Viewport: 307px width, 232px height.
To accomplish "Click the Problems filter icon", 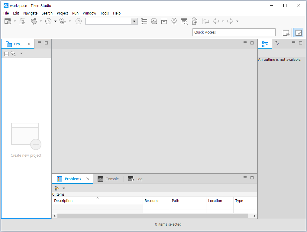I will pos(56,188).
